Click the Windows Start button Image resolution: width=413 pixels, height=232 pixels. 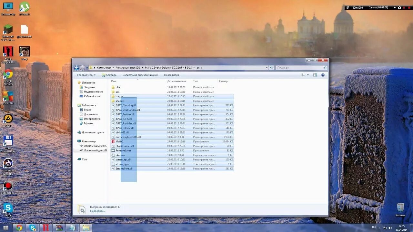point(6,228)
